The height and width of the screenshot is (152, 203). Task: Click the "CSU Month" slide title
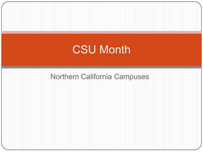click(101, 50)
